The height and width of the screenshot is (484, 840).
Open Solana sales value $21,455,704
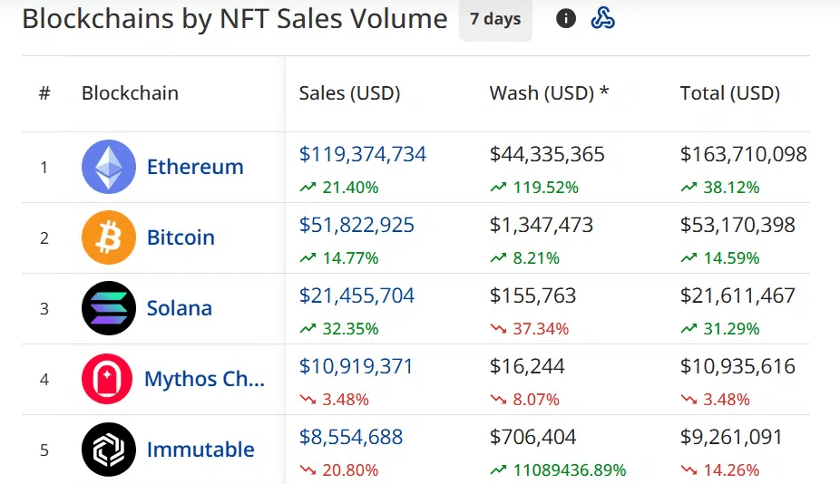tap(357, 295)
